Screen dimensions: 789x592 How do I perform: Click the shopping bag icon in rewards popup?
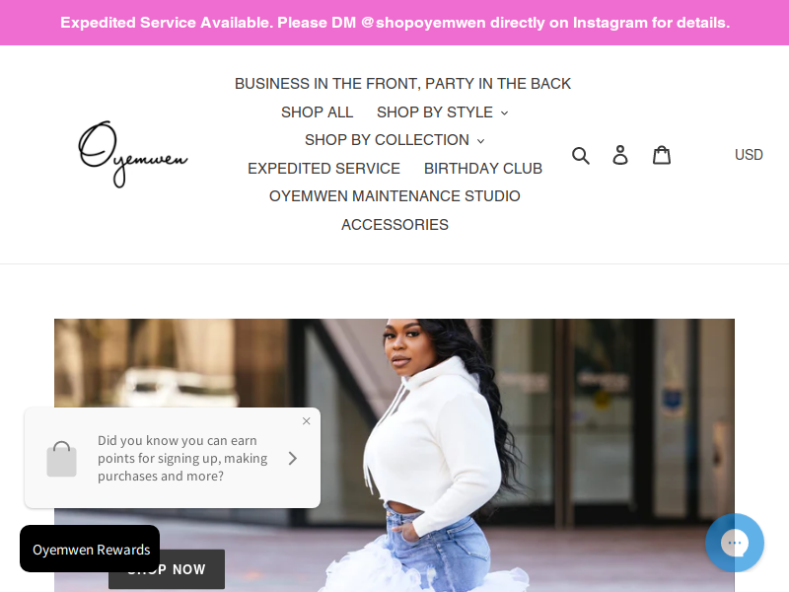(61, 459)
